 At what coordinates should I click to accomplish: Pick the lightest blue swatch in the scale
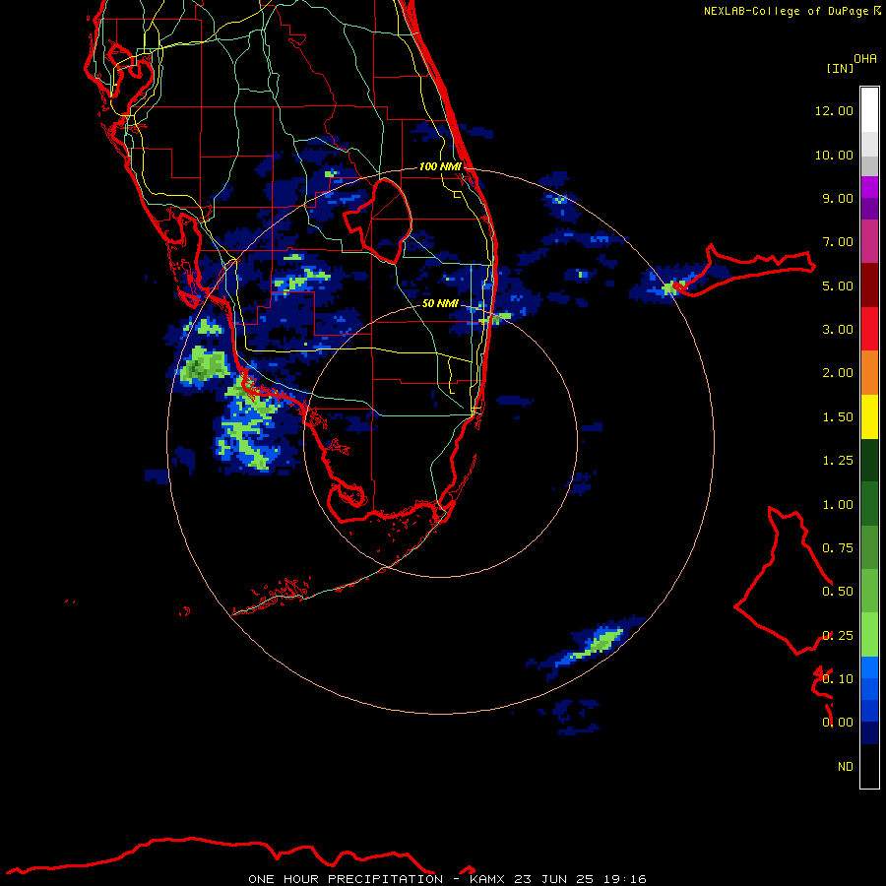(869, 667)
